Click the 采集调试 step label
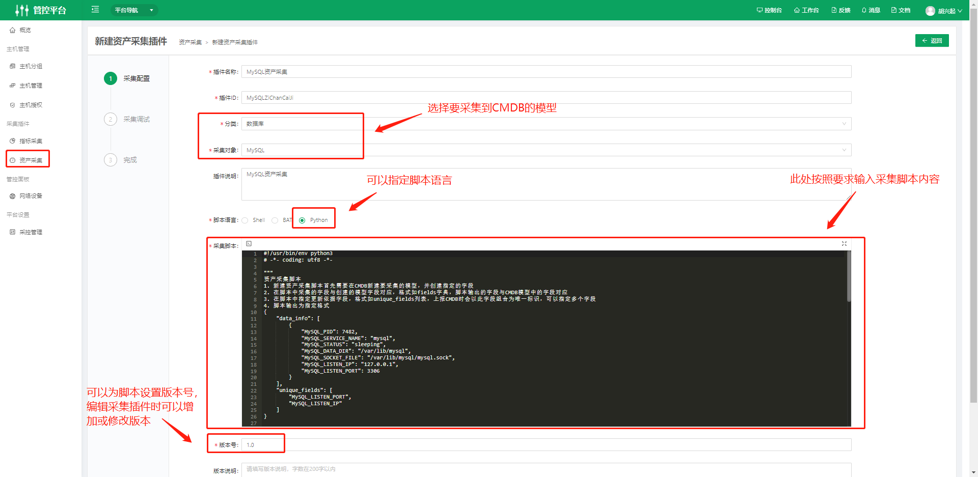978x477 pixels. (137, 119)
